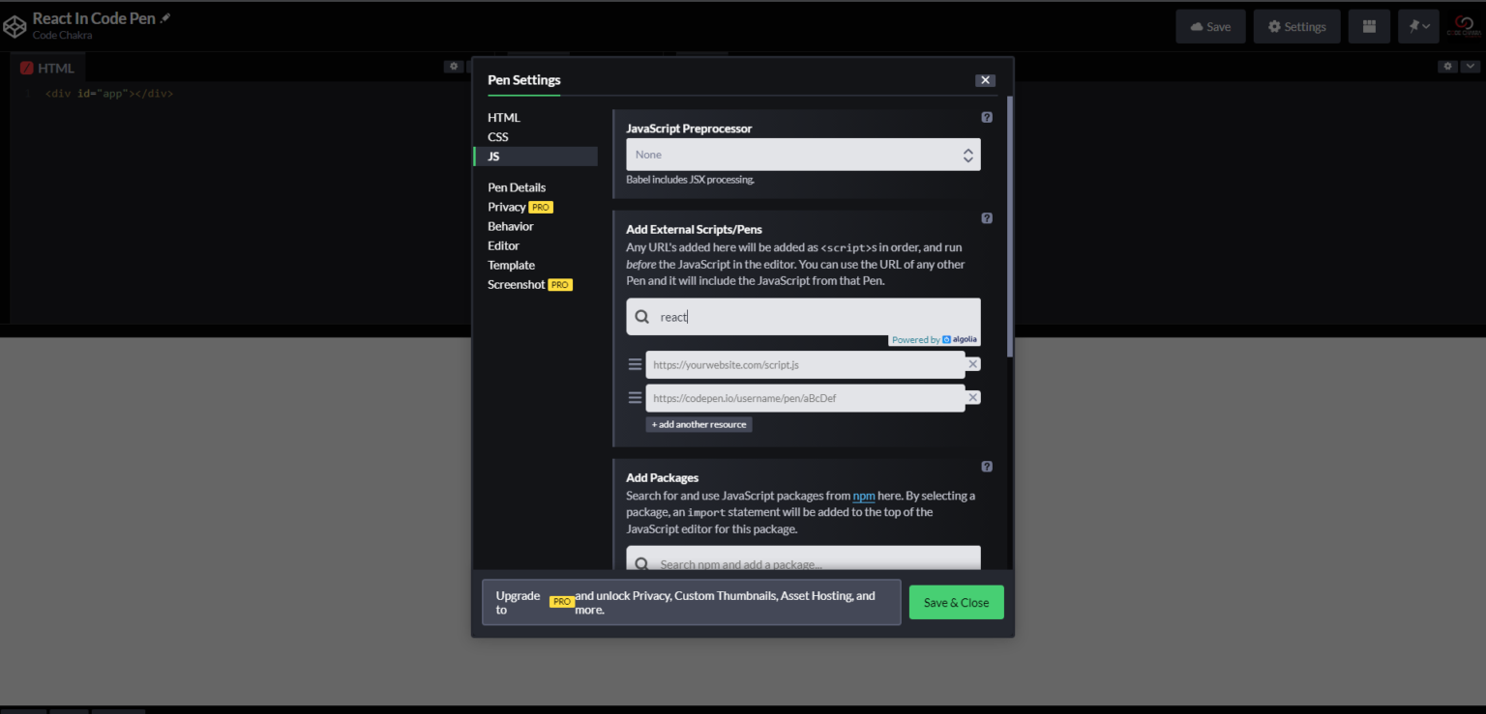Click the pin icon in the header
Viewport: 1486px width, 714px height.
tap(1417, 27)
